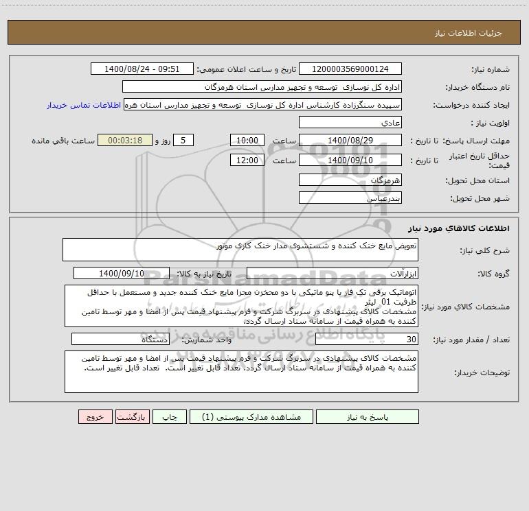529x511 pixels.
Task: Click announcement date field 1400/08/24 - 09:51
Action: (x=142, y=69)
